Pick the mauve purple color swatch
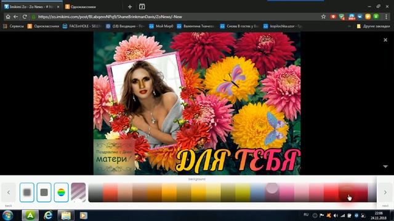 pyautogui.click(x=272, y=192)
